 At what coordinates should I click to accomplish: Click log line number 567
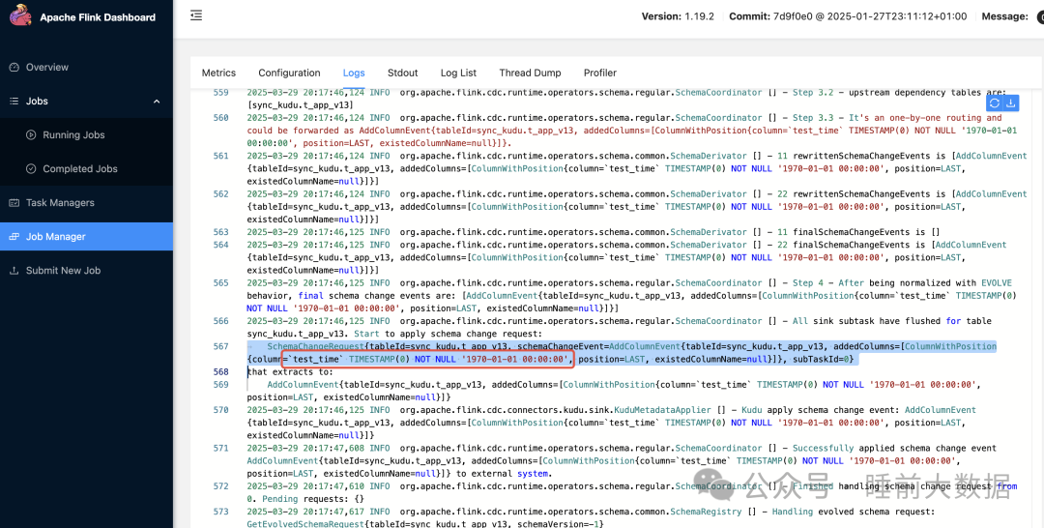tap(220, 346)
